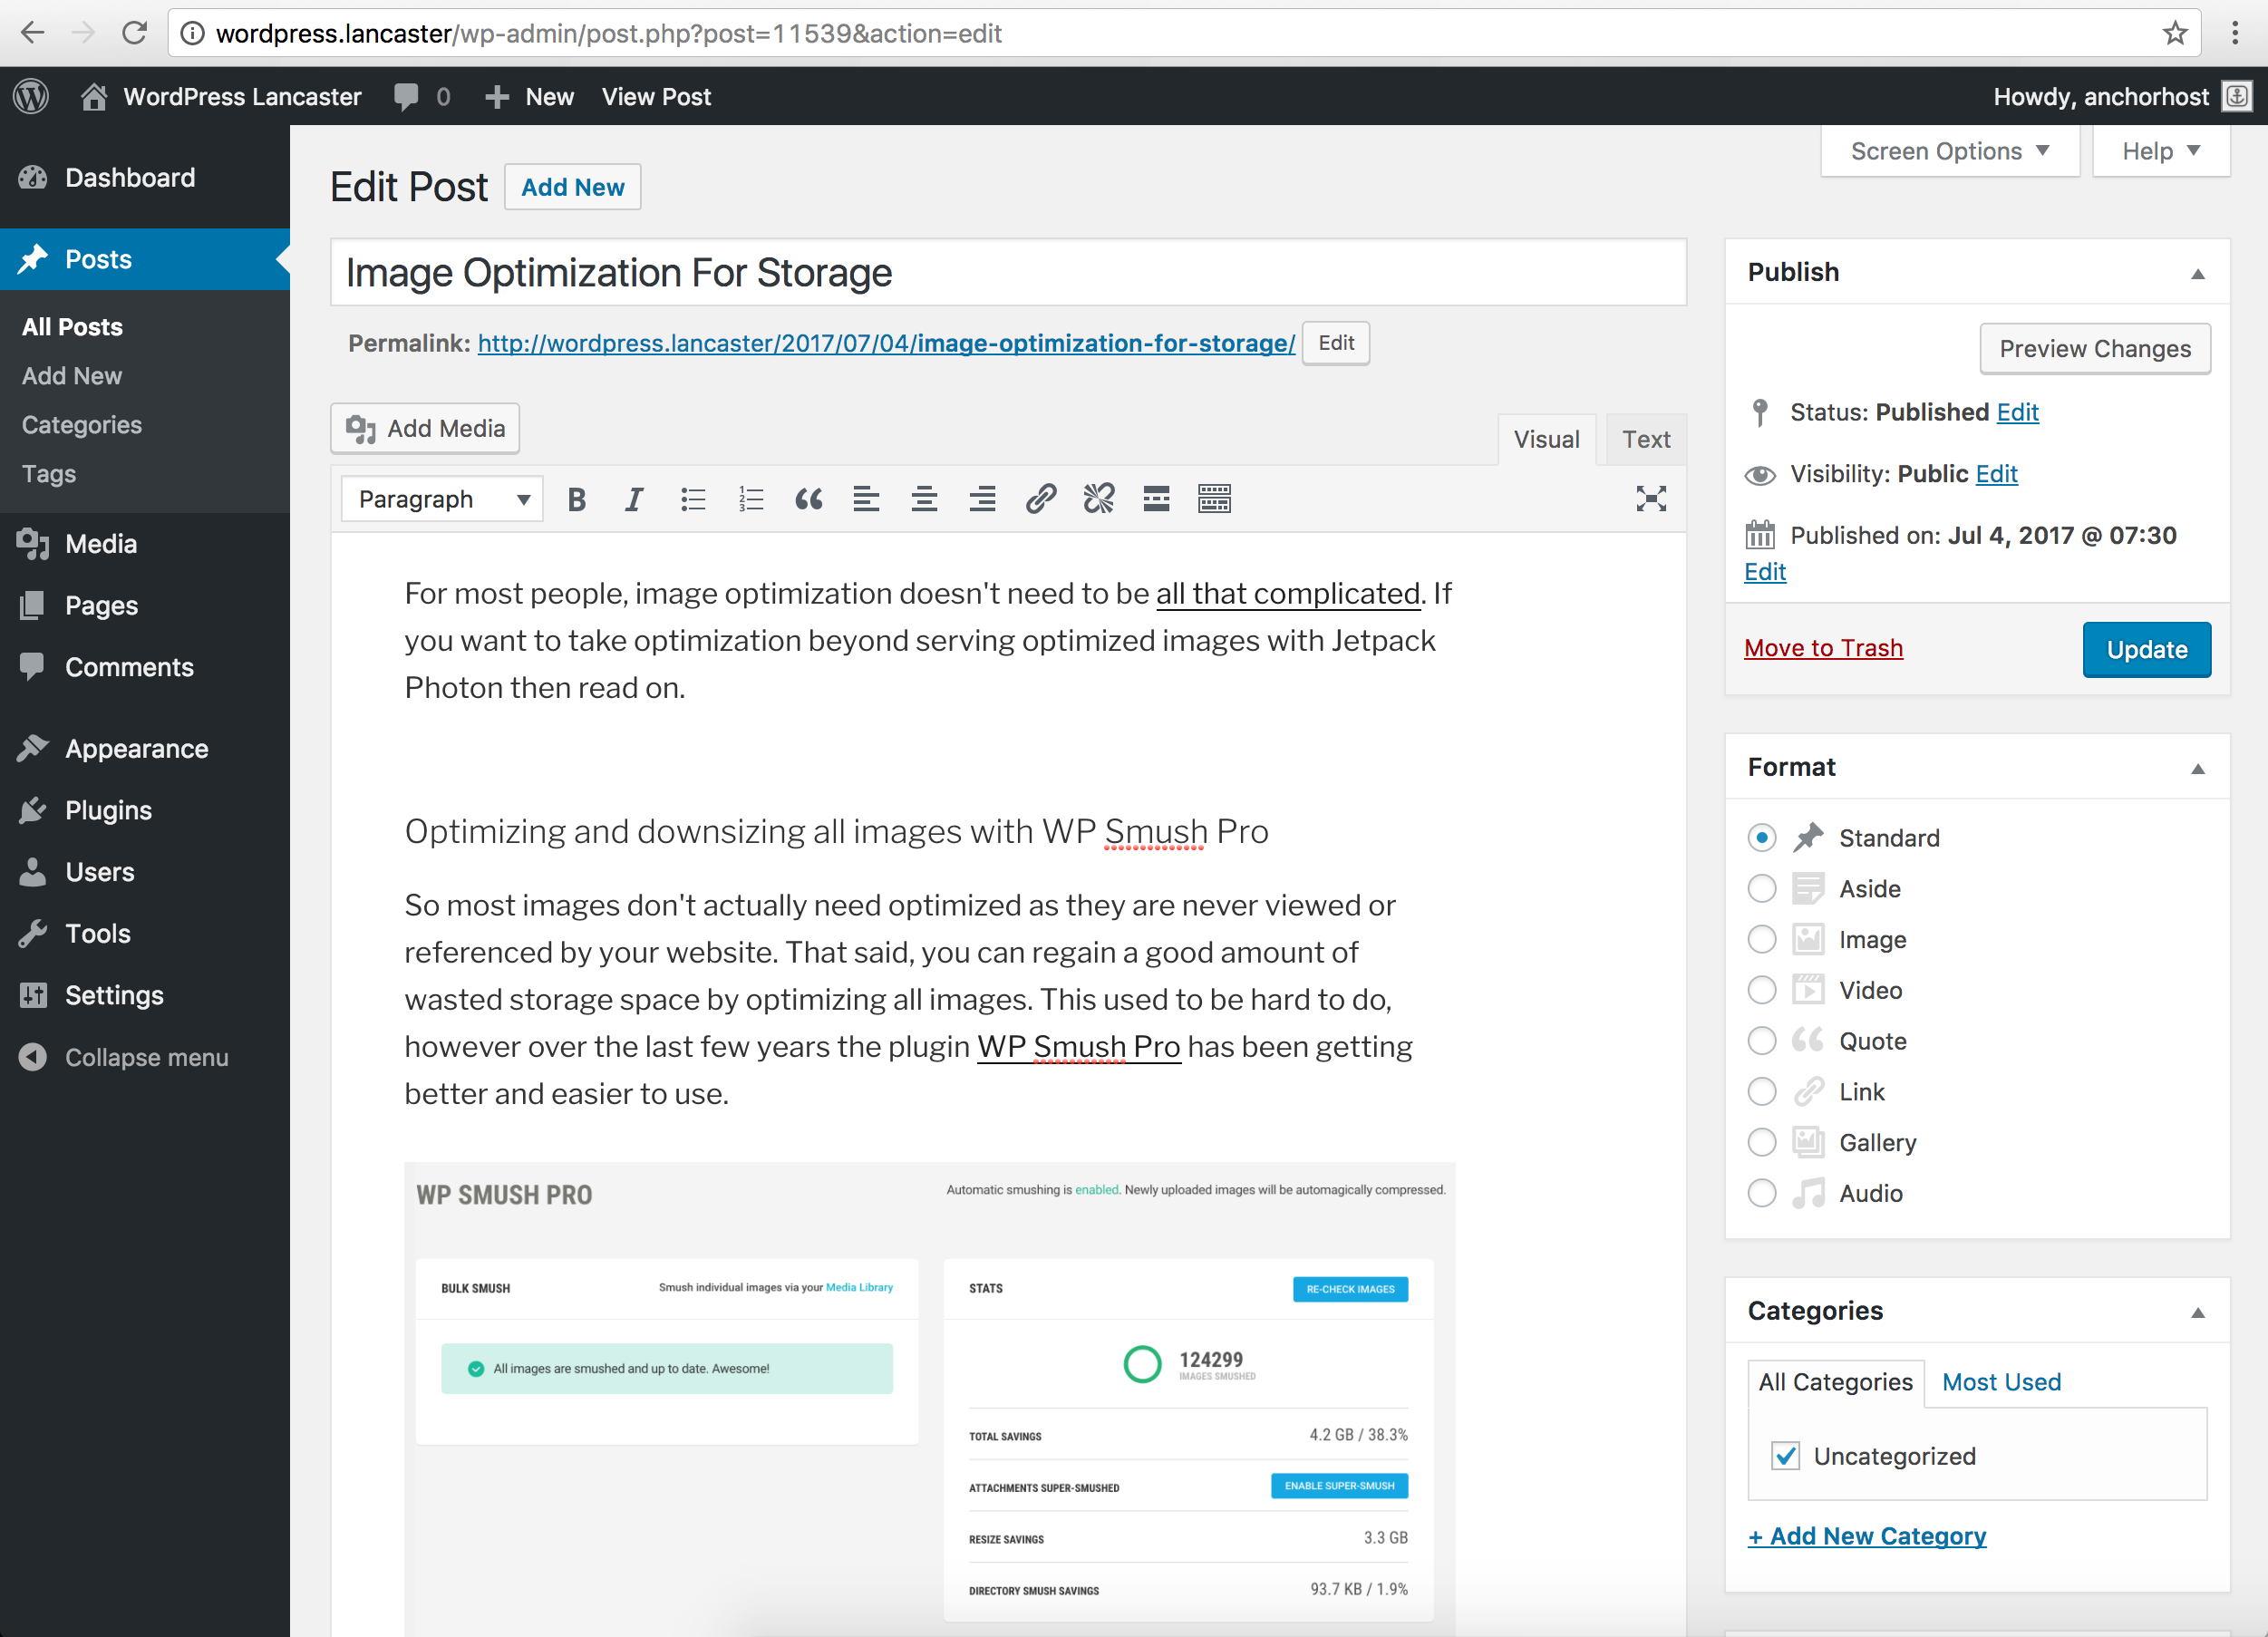Viewport: 2268px width, 1637px height.
Task: Click the post title field
Action: (1008, 273)
